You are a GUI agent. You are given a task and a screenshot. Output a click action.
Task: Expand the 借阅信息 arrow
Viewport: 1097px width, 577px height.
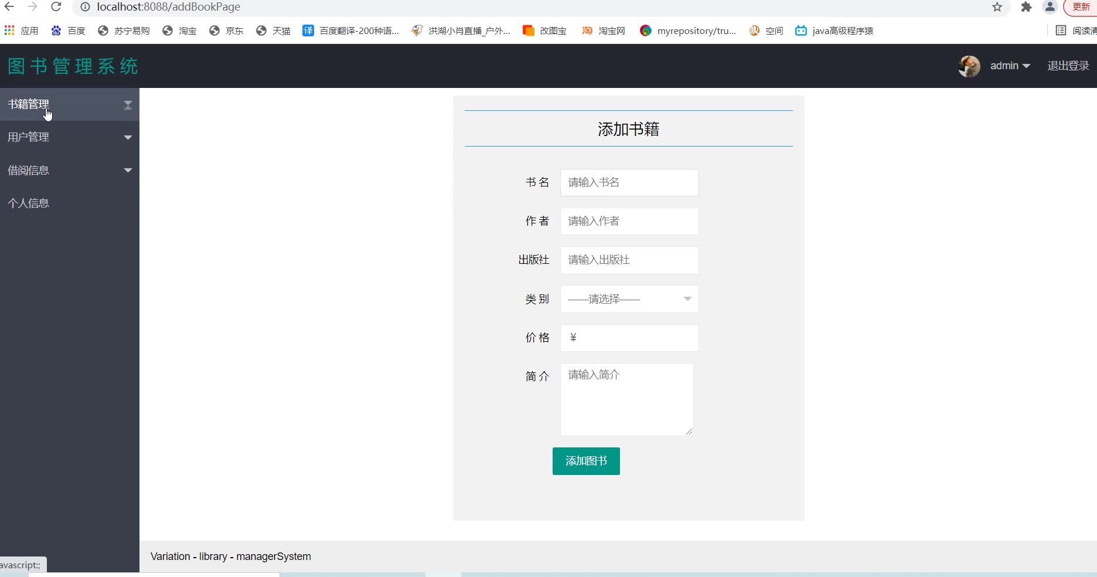point(128,171)
